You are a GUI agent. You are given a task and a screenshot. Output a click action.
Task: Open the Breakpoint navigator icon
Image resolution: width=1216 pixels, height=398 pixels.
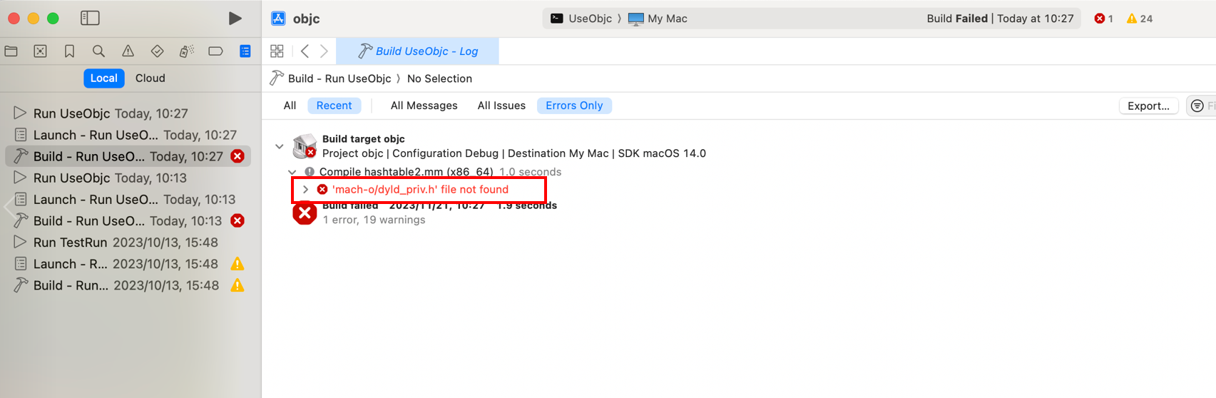click(x=215, y=51)
